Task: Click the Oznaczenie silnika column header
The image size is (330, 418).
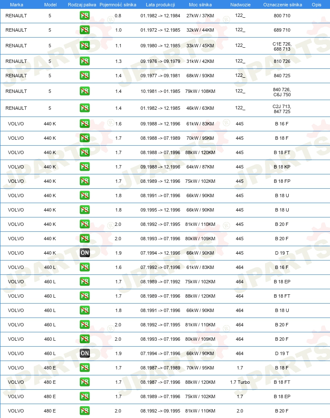Action: click(x=283, y=5)
